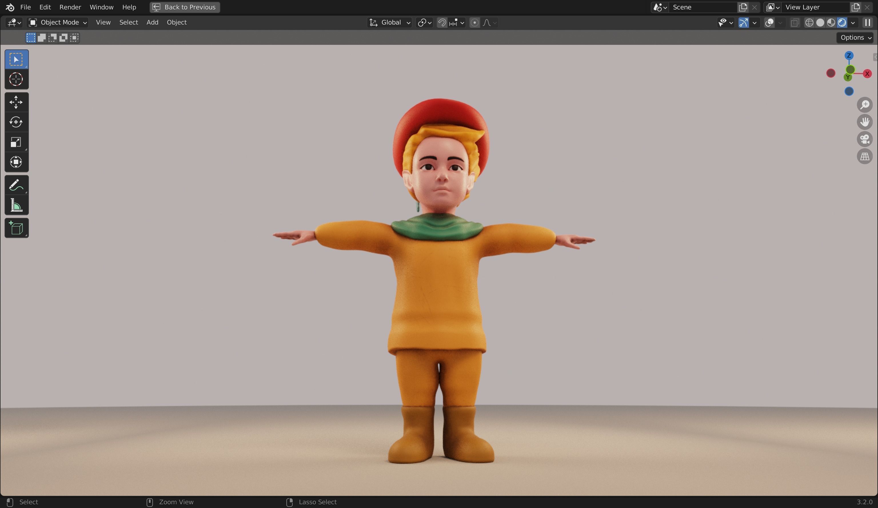This screenshot has width=878, height=508.
Task: Click the Move view hand icon
Action: (864, 122)
